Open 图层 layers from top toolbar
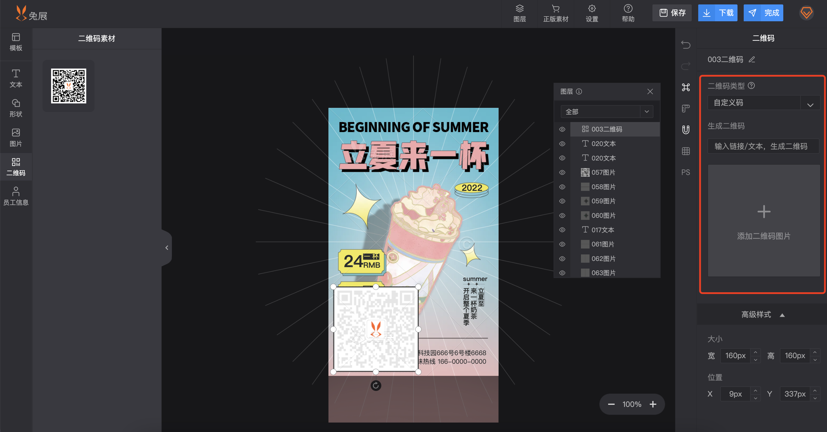Image resolution: width=827 pixels, height=432 pixels. [520, 14]
